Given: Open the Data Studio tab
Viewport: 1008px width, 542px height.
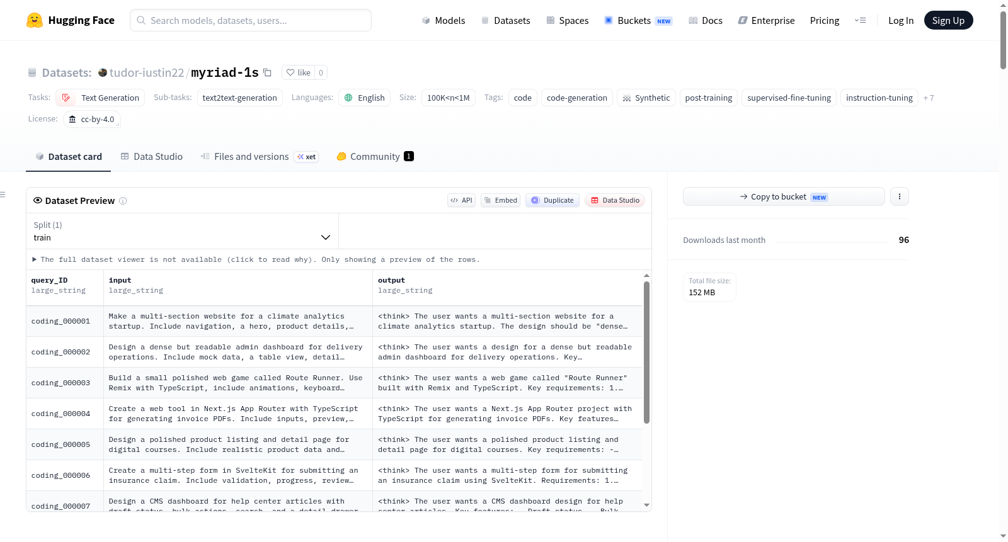Looking at the screenshot, I should pyautogui.click(x=152, y=157).
